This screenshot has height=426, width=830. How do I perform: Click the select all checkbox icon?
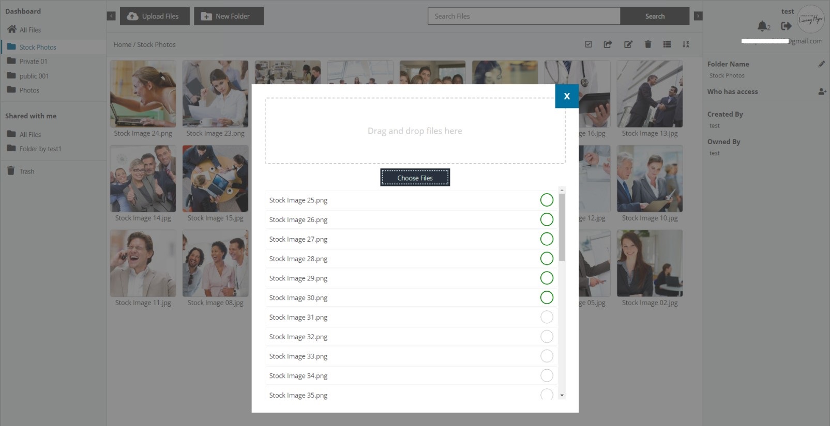(588, 44)
